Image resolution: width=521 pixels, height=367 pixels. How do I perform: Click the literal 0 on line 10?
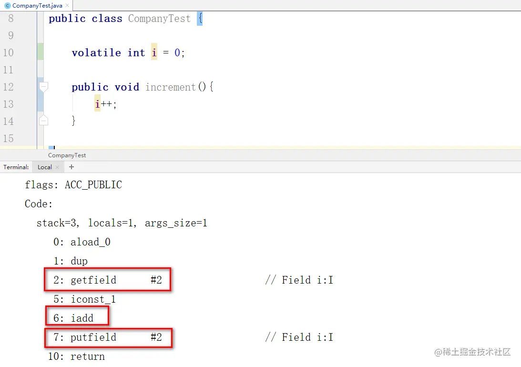click(177, 52)
